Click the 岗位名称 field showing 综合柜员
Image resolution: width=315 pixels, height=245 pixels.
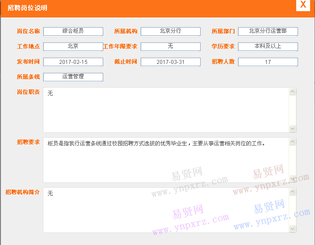[x=73, y=31]
